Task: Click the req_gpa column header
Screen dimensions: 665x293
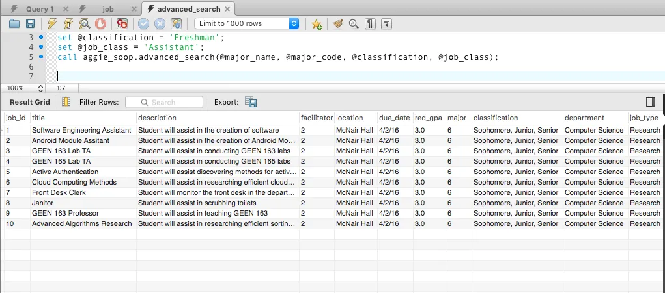Action: [429, 118]
